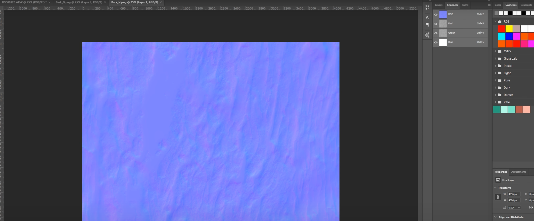The width and height of the screenshot is (534, 221).
Task: Click the Pixel Layer icon in Properties
Action: pos(498,180)
